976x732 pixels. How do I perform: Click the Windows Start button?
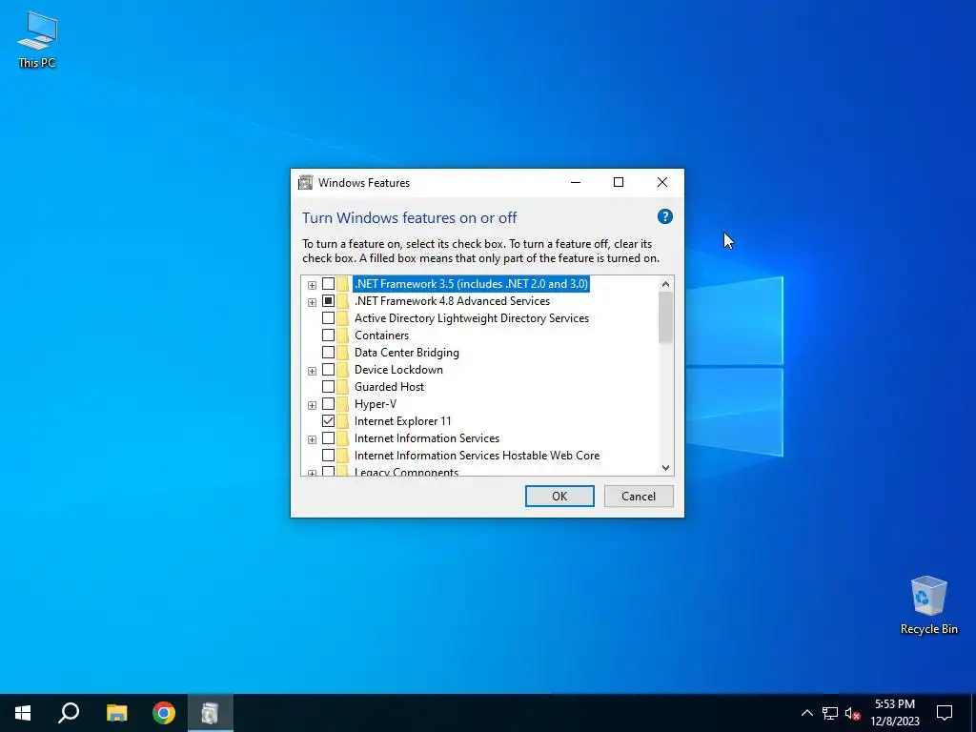(23, 713)
